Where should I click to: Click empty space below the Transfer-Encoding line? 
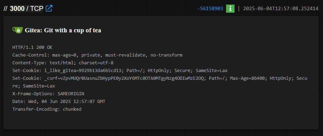point(161,121)
